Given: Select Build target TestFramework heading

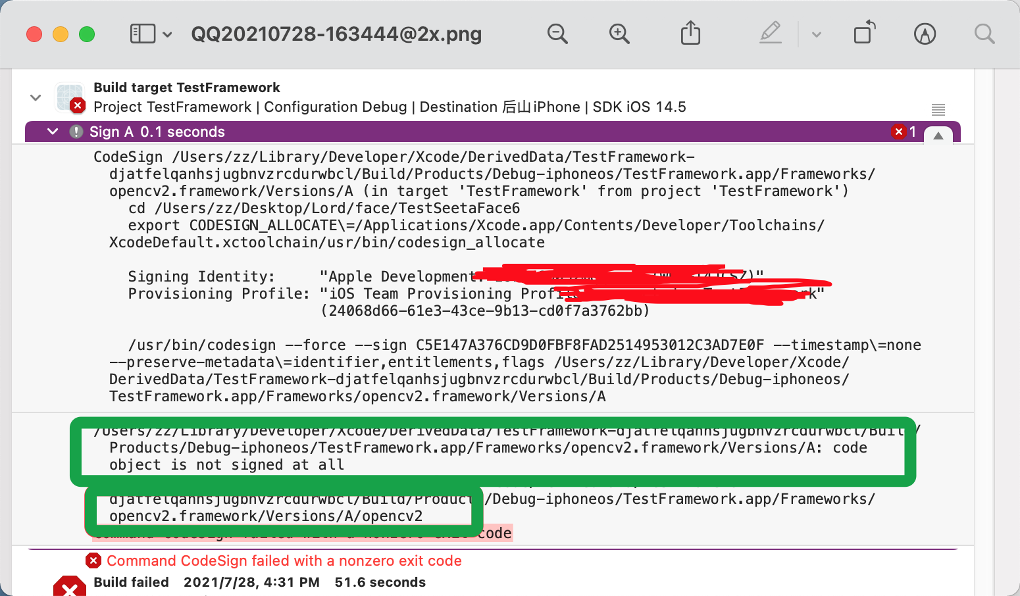Looking at the screenshot, I should tap(187, 87).
